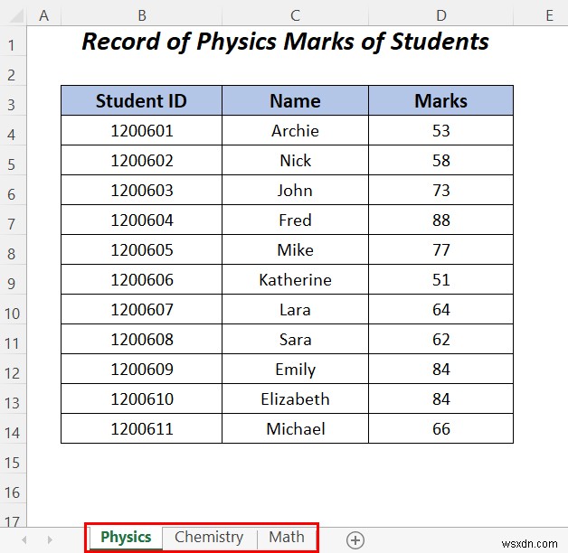Select cell with ID 1200610
This screenshot has height=553, width=568.
(142, 398)
